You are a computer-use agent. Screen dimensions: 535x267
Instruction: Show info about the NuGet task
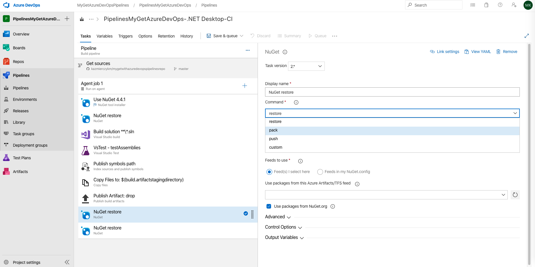[x=285, y=52]
